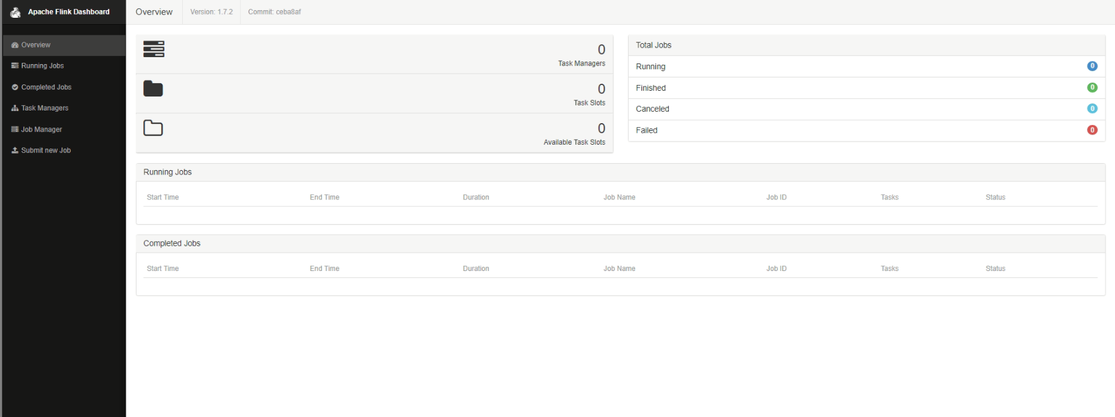Click the Running Jobs panel header

point(620,172)
